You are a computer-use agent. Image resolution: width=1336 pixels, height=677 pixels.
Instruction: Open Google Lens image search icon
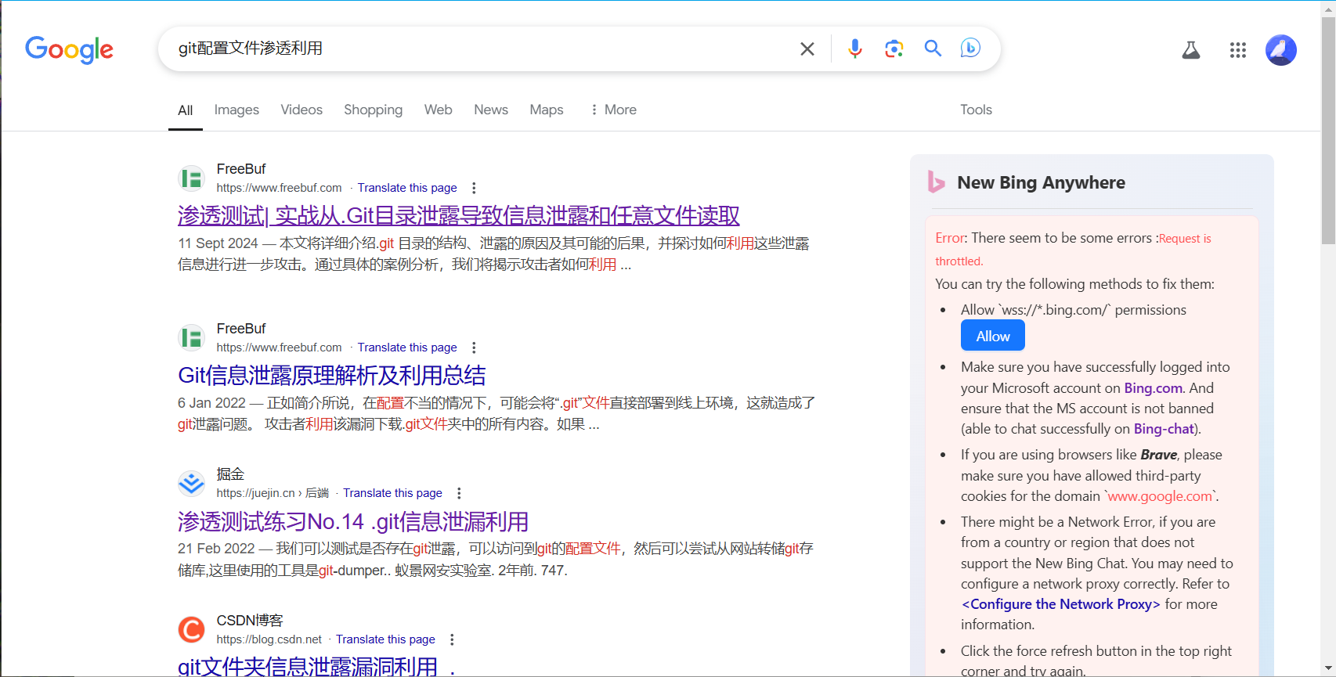pyautogui.click(x=894, y=49)
